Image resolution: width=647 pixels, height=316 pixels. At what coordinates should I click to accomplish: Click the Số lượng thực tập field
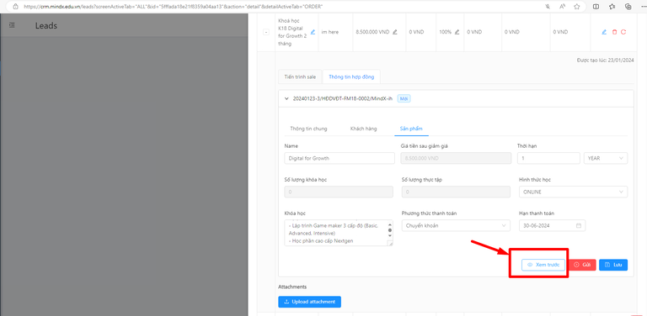(x=456, y=192)
